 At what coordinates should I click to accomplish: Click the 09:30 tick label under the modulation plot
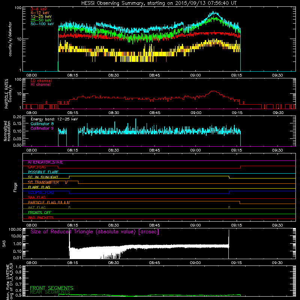tap(277, 150)
